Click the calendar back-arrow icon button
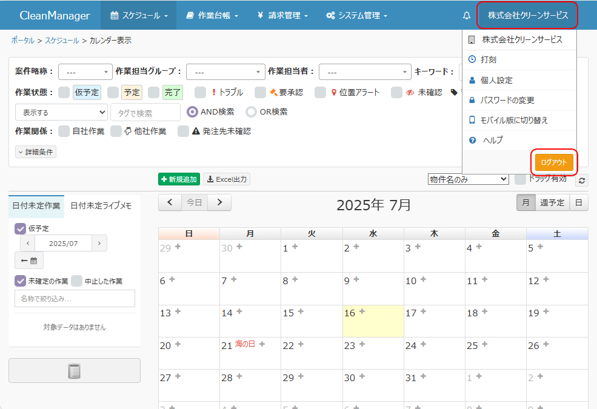 (x=29, y=261)
